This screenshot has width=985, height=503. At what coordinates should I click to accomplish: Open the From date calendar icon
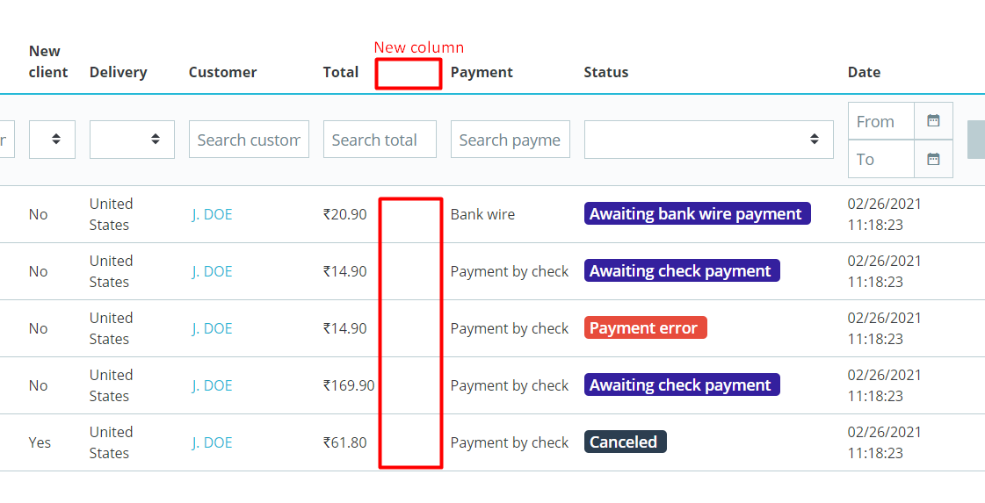[933, 121]
